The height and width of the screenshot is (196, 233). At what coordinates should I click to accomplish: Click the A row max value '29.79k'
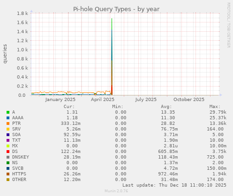coord(218,112)
